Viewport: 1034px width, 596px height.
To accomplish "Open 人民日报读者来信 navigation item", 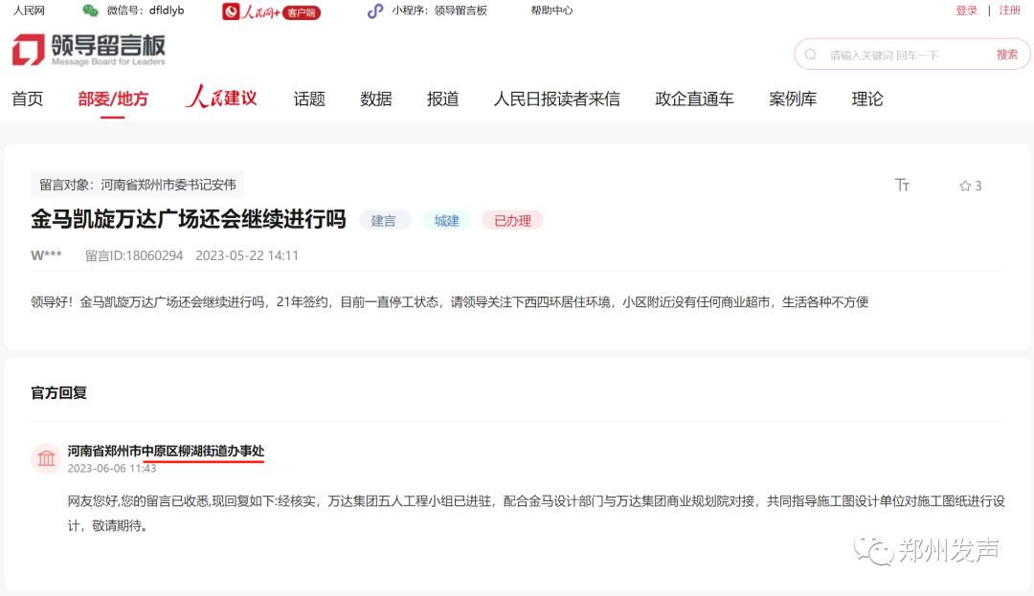I will (x=556, y=99).
